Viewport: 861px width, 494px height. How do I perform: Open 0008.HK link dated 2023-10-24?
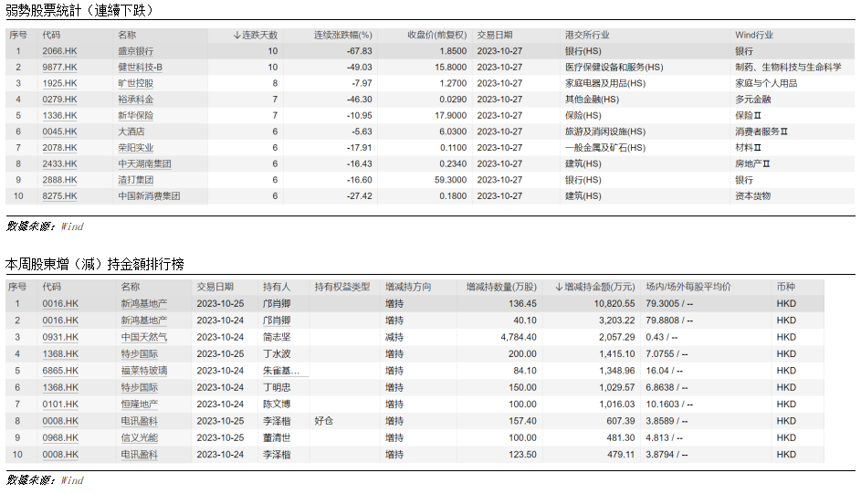coord(60,455)
